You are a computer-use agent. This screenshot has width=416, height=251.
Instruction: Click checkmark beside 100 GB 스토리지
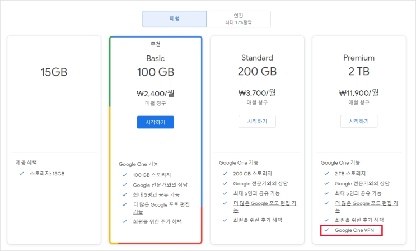(124, 175)
